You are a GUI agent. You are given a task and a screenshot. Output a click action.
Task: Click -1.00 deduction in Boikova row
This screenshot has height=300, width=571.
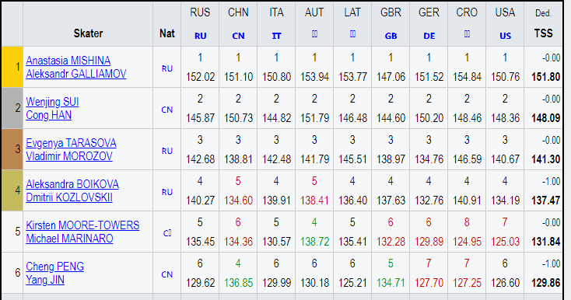point(551,181)
